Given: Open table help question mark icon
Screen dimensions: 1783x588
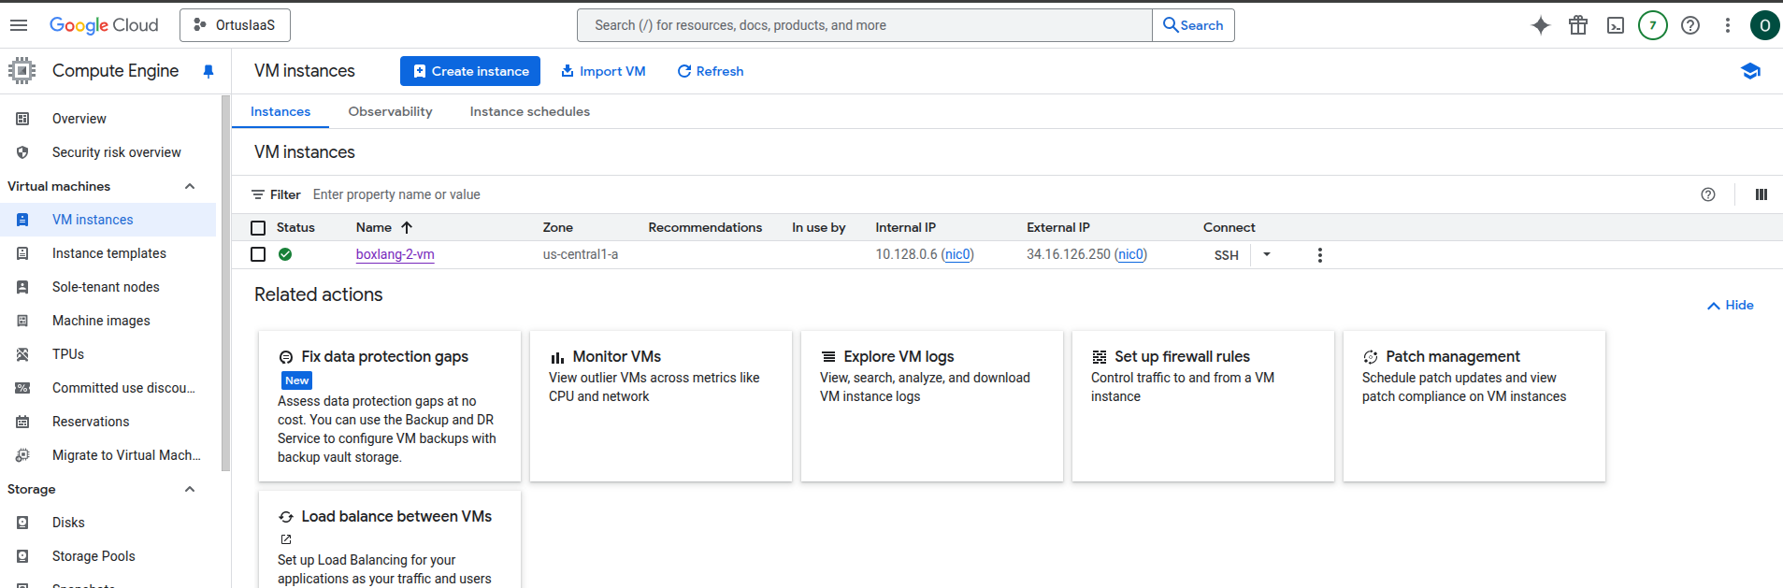Looking at the screenshot, I should click(1708, 194).
